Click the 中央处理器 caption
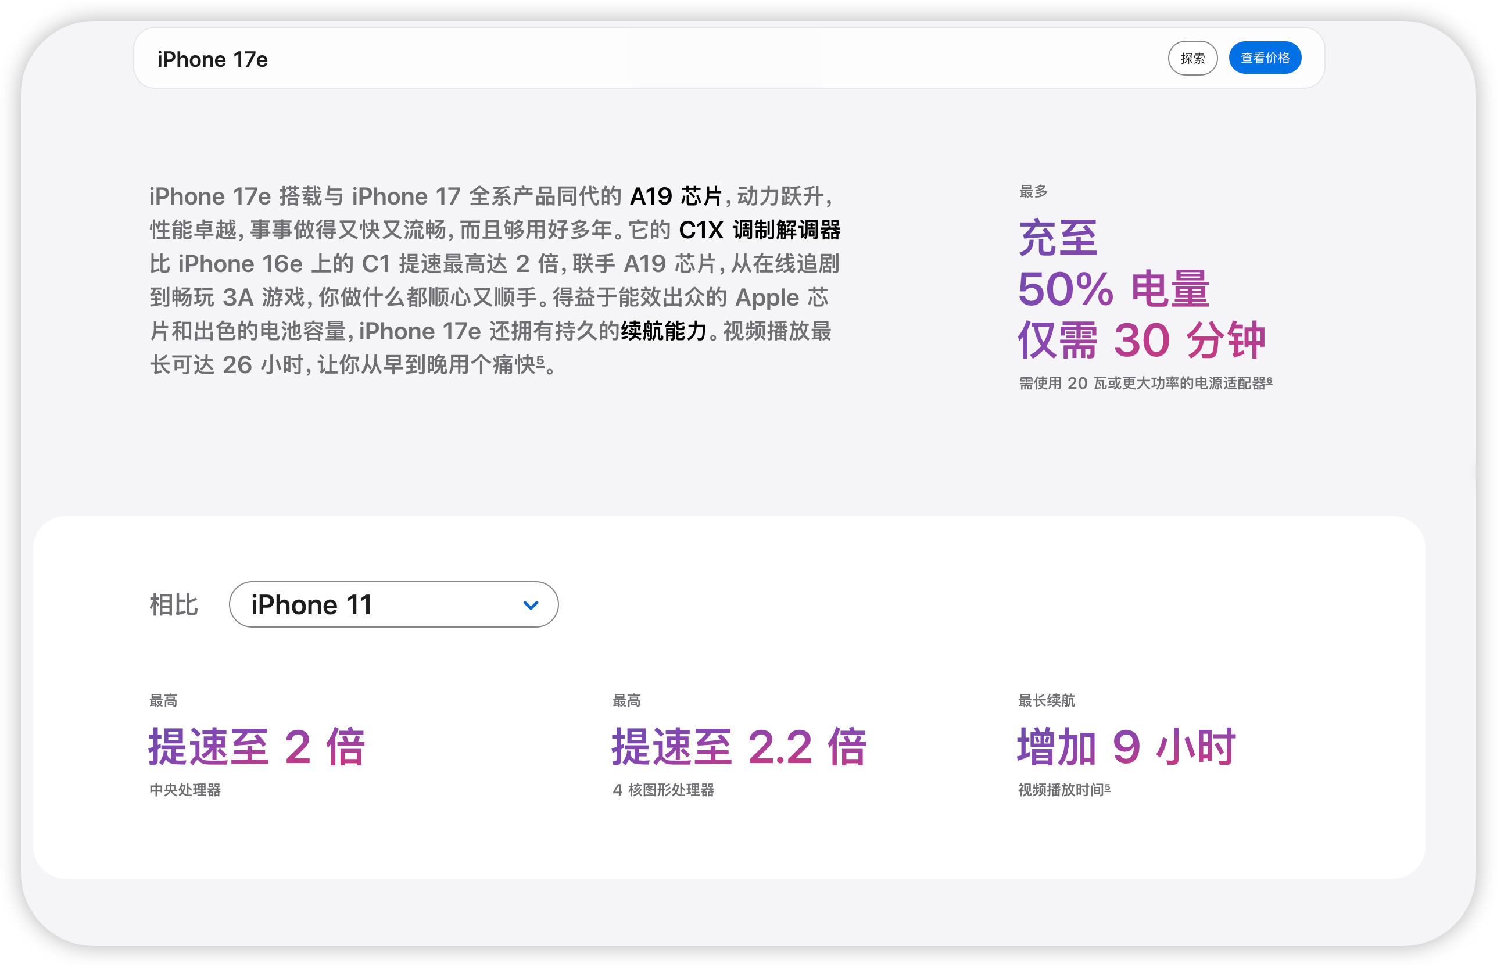Viewport: 1497px width, 967px height. point(185,789)
